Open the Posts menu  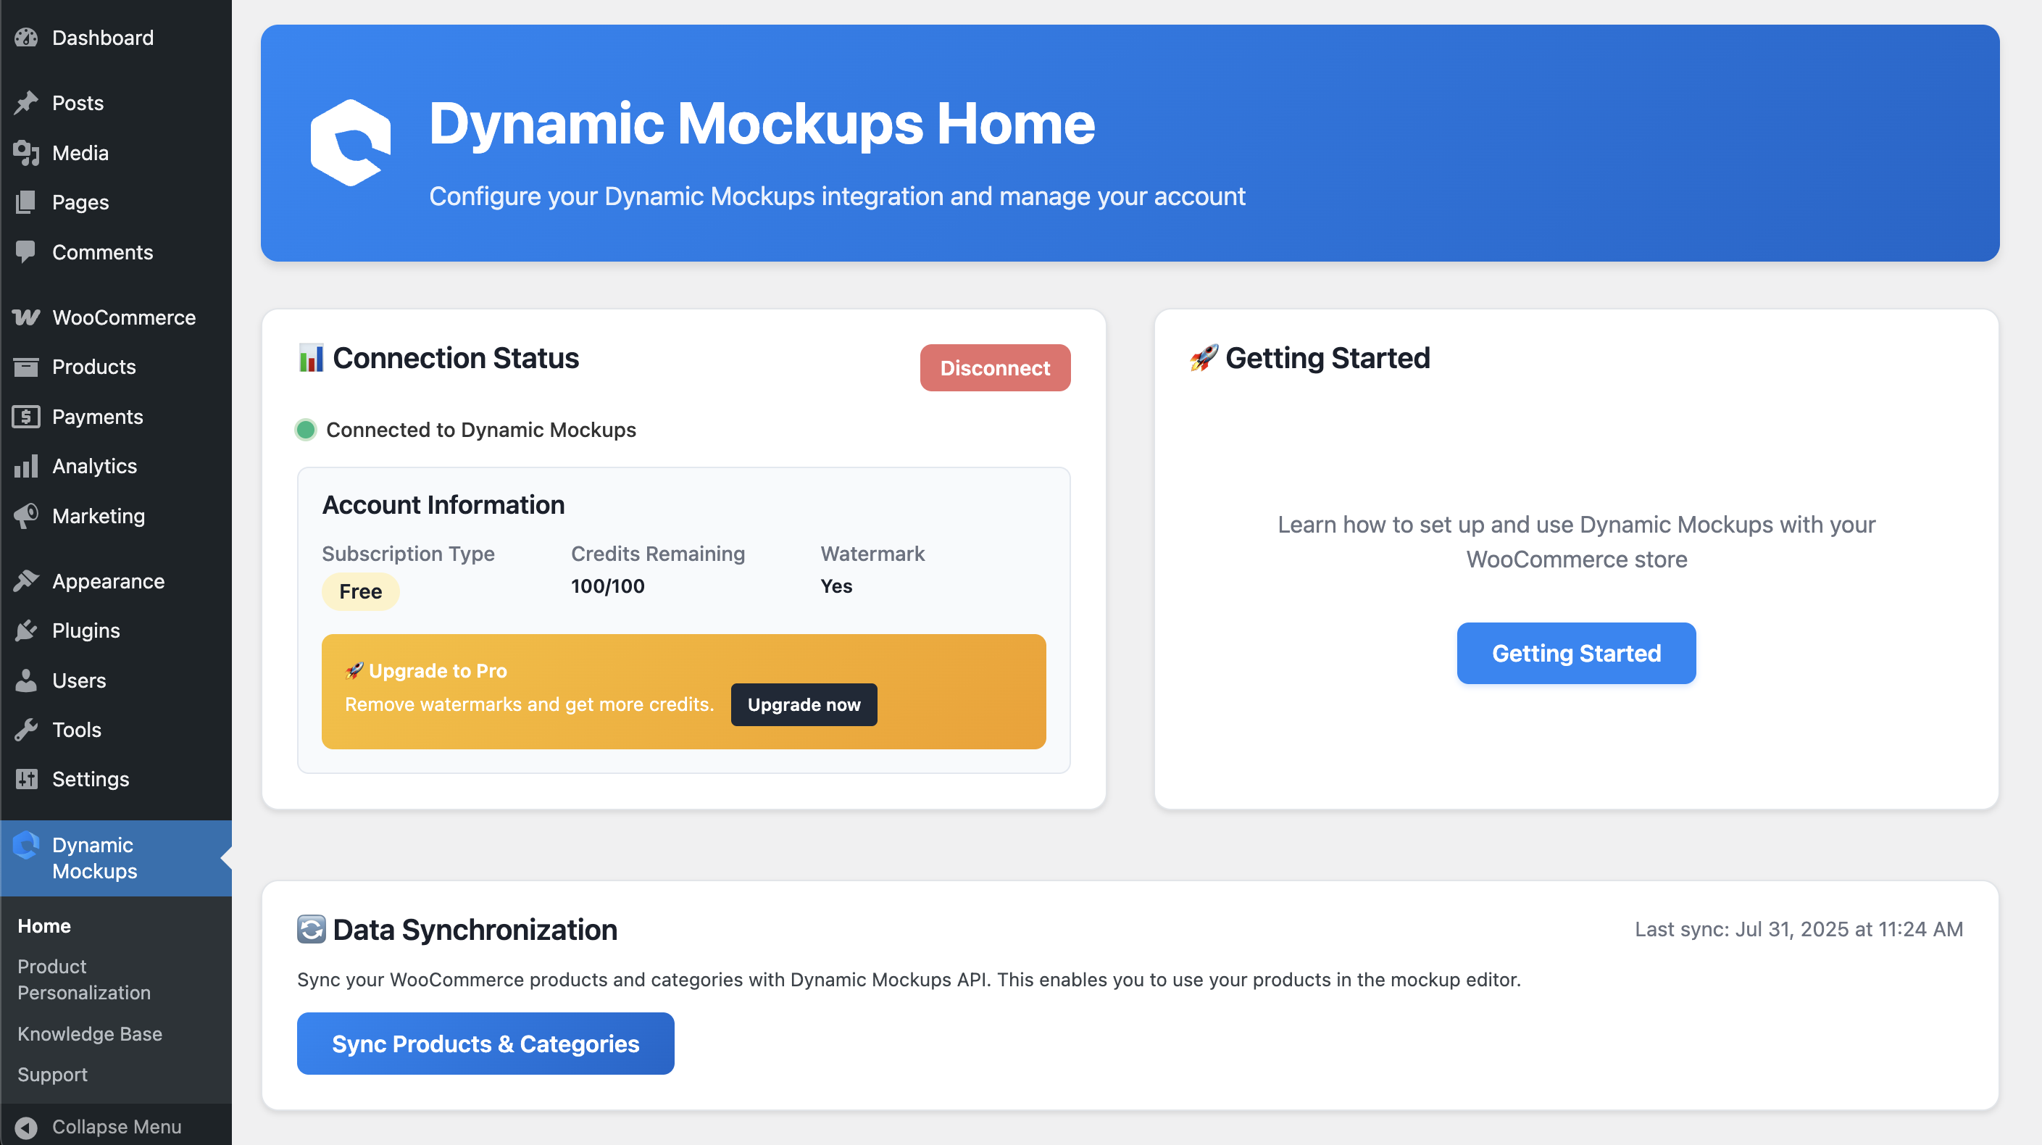[x=78, y=102]
